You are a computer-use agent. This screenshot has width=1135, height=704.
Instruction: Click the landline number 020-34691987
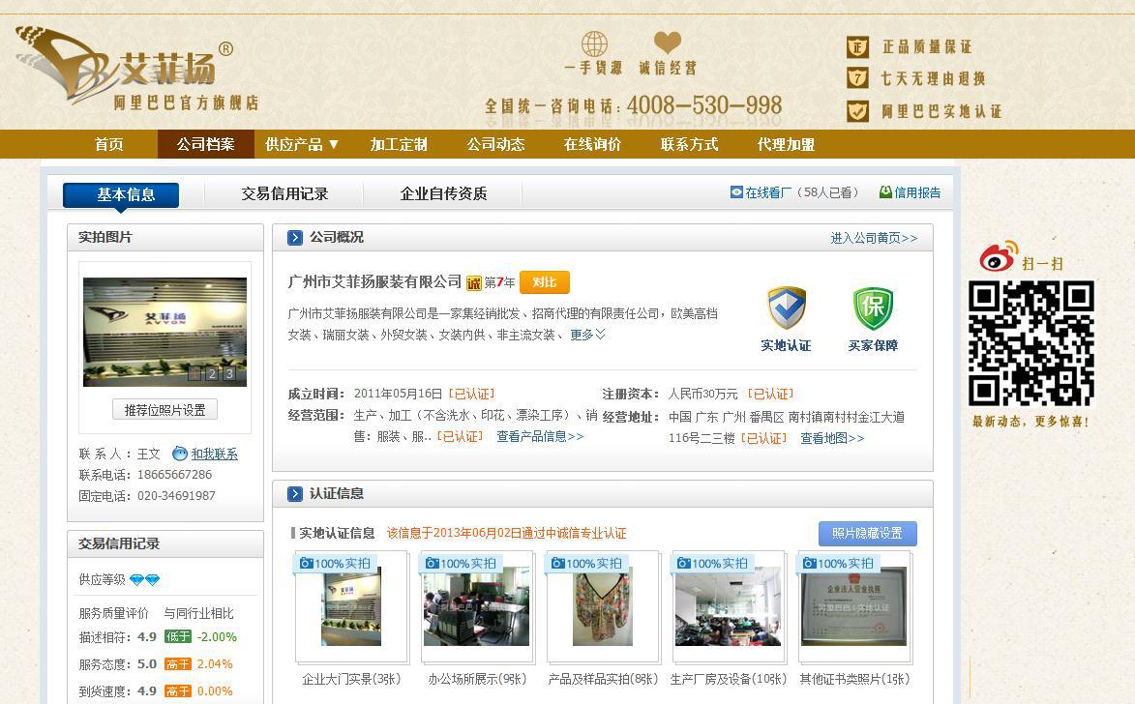[177, 496]
